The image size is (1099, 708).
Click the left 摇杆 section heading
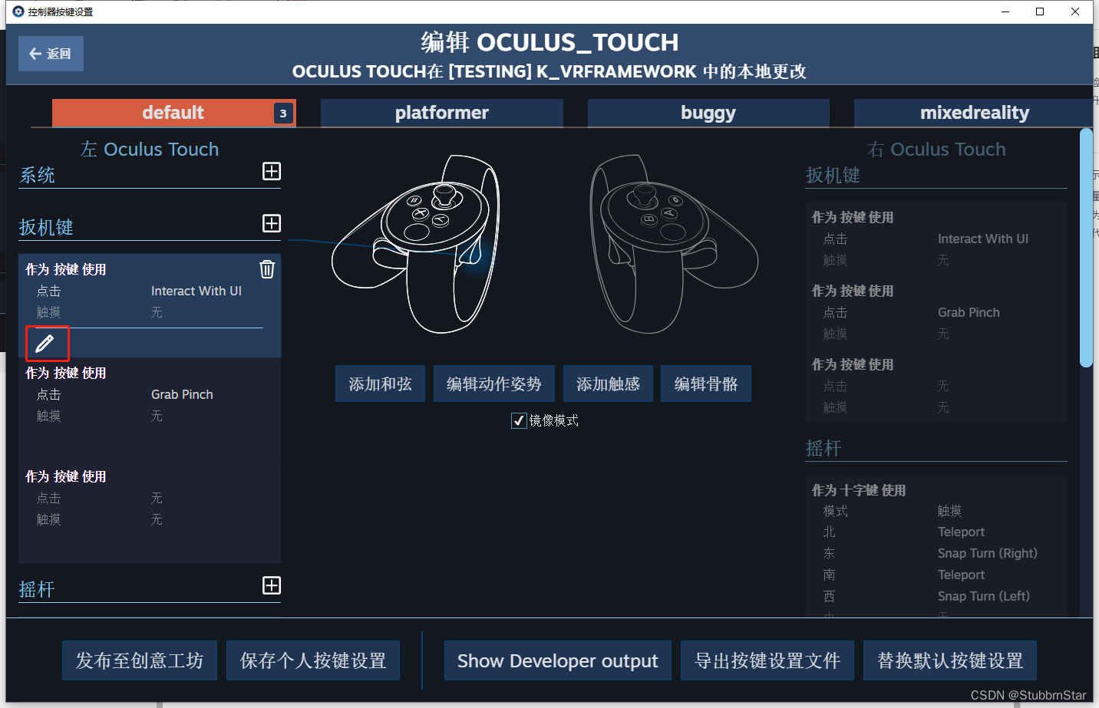coord(37,589)
